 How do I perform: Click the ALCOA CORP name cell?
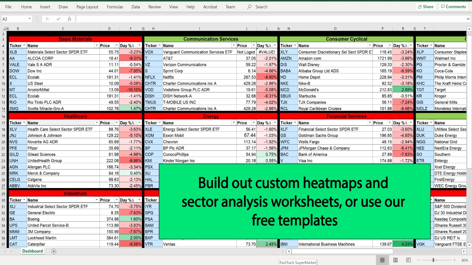(x=63, y=58)
